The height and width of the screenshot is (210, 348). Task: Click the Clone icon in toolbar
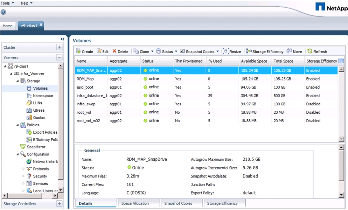pos(136,51)
